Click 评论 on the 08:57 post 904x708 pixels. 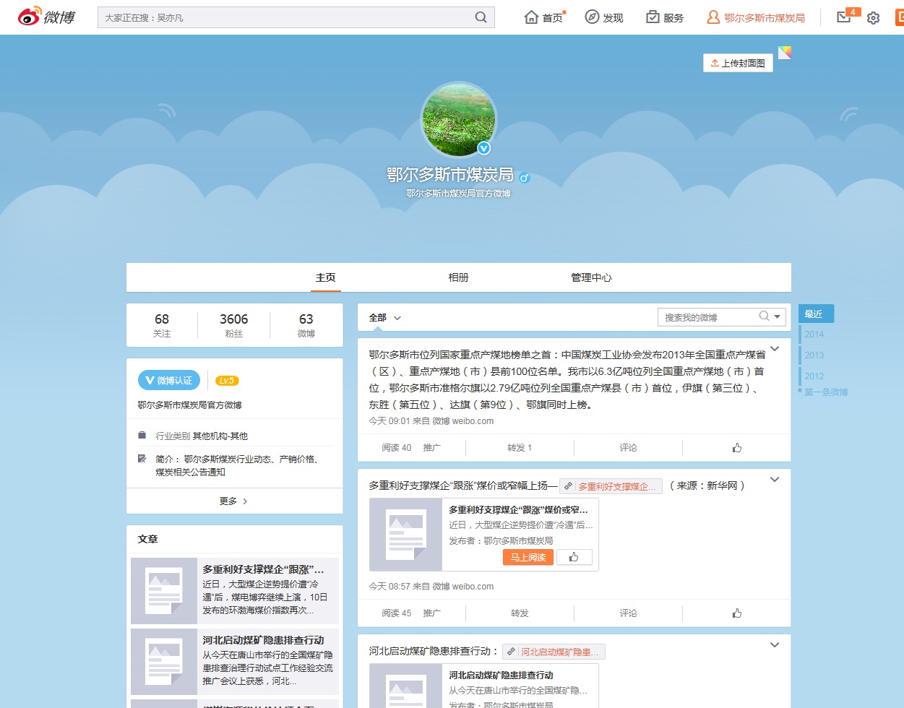[x=628, y=613]
